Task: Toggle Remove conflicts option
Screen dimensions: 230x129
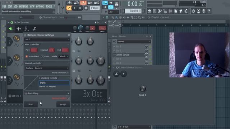Action: pos(68,98)
